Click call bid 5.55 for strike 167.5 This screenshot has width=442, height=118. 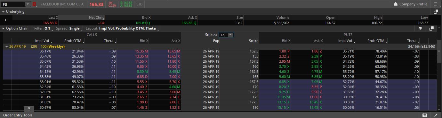coord(140,82)
